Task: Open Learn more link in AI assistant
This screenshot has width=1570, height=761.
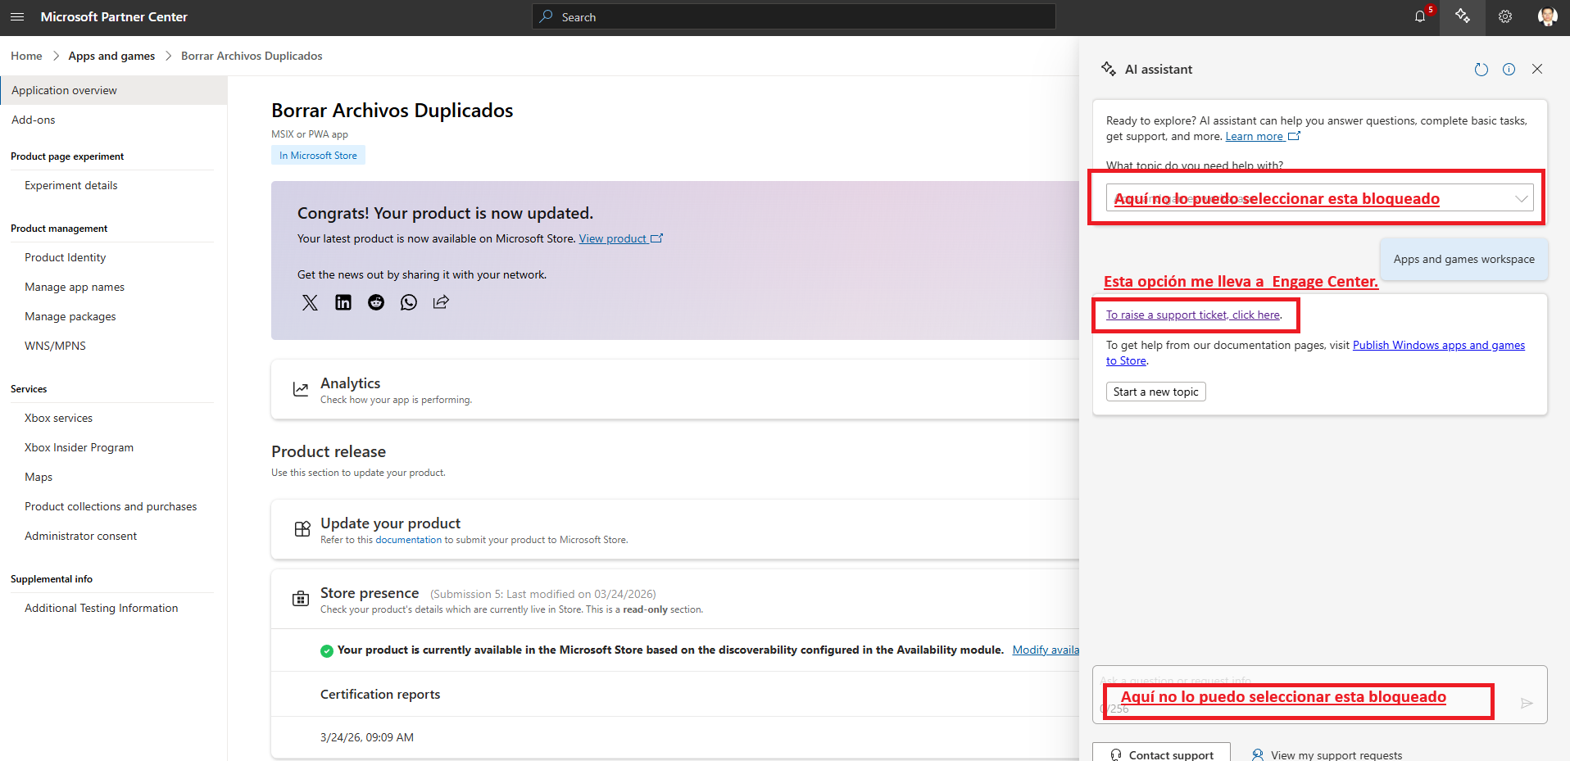Action: point(1262,136)
